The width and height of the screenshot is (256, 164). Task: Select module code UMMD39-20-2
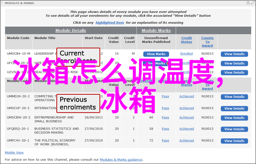pyautogui.click(x=18, y=96)
